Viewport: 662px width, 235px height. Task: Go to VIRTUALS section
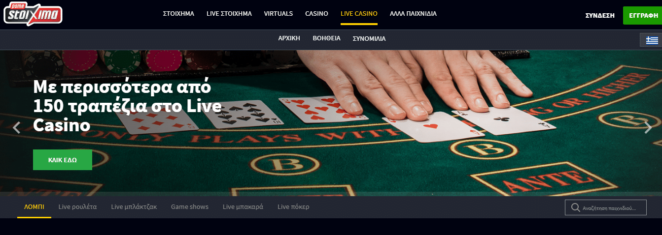tap(279, 14)
